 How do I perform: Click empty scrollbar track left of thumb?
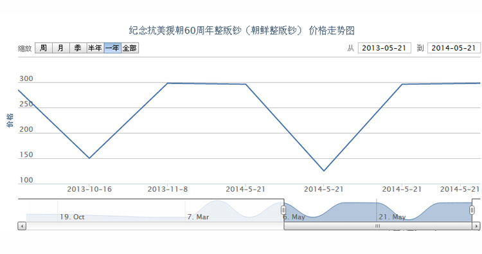(x=155, y=226)
